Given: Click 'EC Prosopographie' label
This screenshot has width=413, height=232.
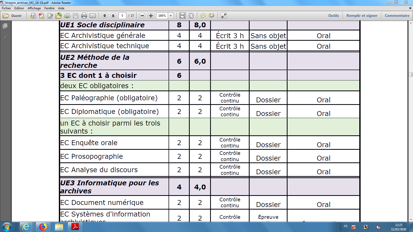Looking at the screenshot, I should [91, 156].
